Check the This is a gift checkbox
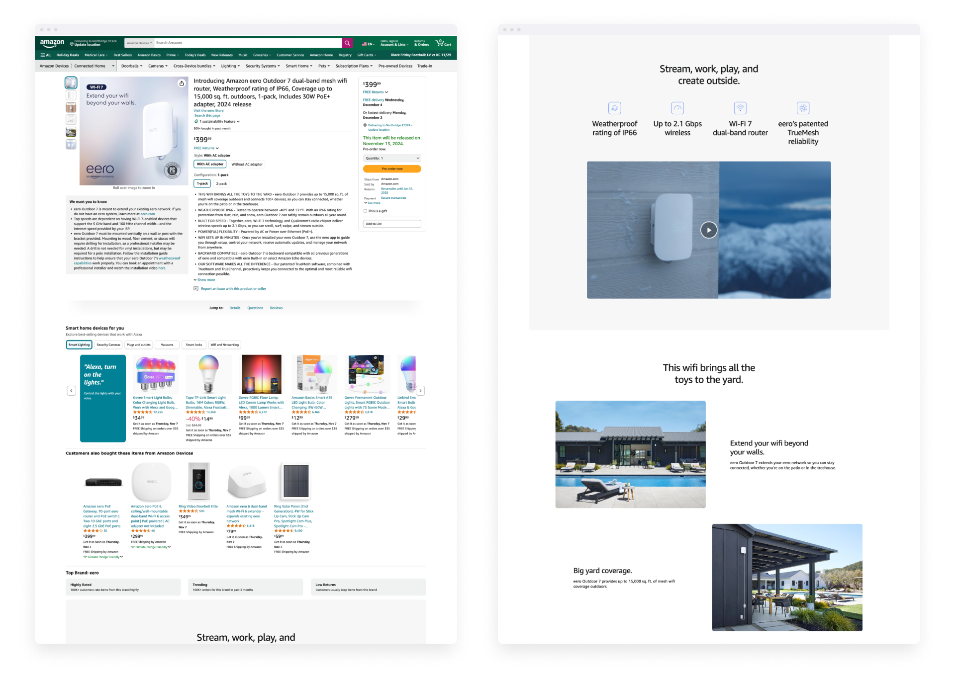Viewport: 955px width, 678px height. [365, 211]
